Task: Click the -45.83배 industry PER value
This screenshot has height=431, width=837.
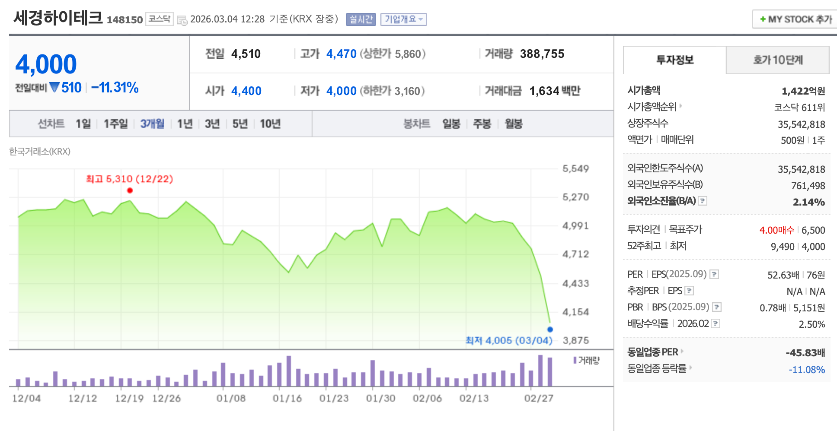Action: (805, 353)
